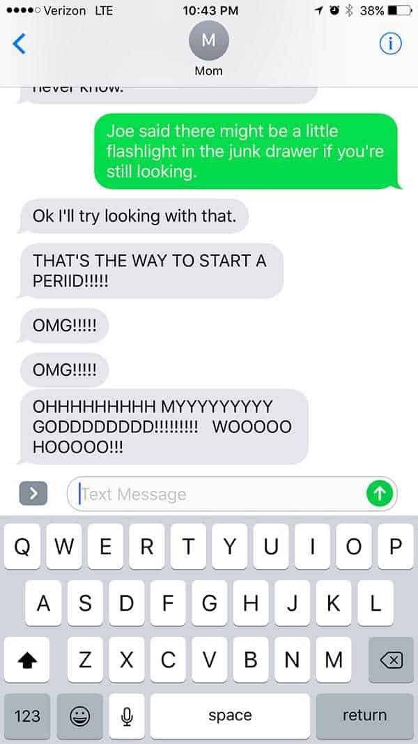Screen dimensions: 418x744
Task: Tap the return key
Action: (364, 716)
